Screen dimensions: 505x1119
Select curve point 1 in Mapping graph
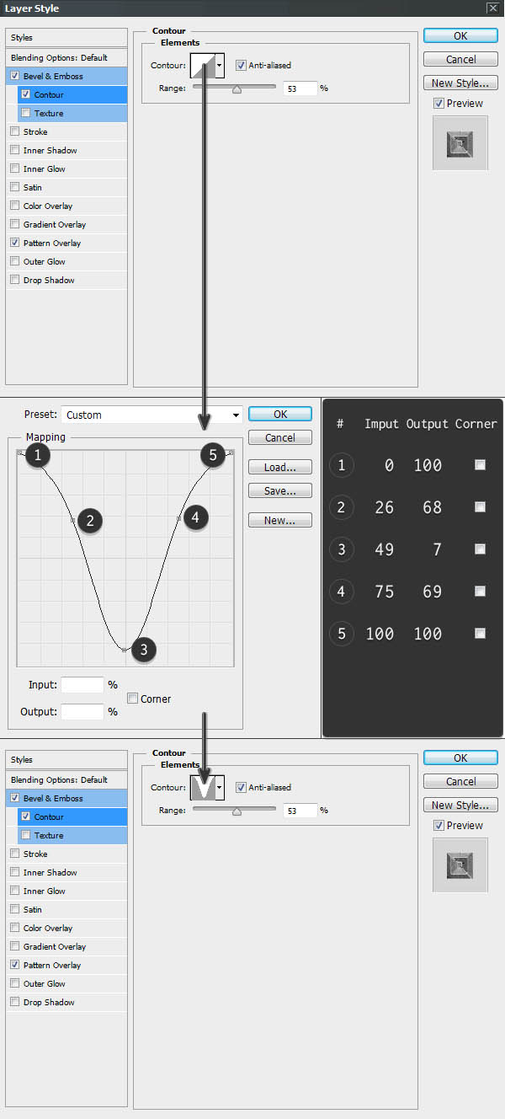(x=20, y=453)
